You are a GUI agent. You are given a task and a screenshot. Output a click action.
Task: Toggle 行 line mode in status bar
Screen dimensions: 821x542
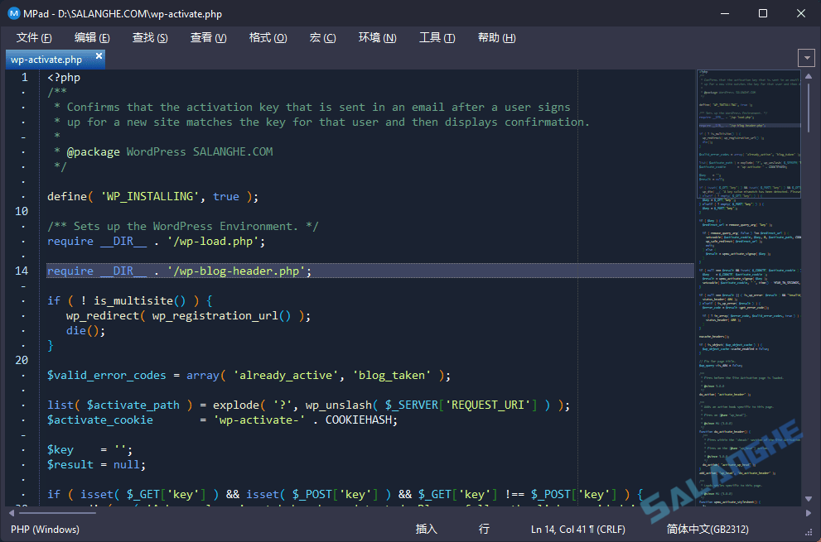point(483,529)
